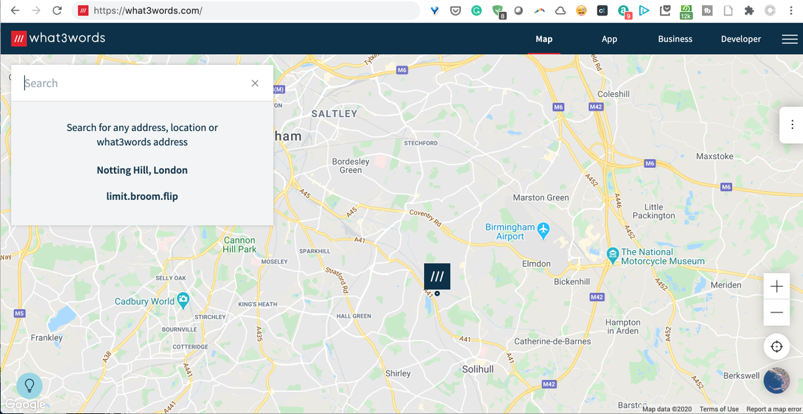Open the 12k badge extension
Image resolution: width=803 pixels, height=414 pixels.
686,11
